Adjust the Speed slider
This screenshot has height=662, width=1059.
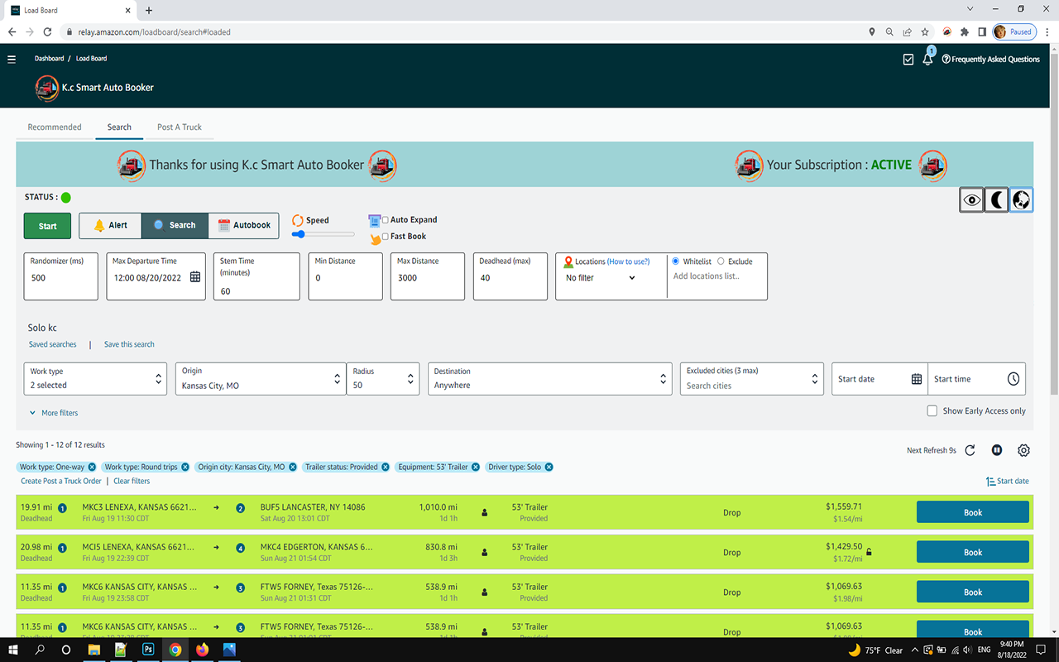pyautogui.click(x=323, y=234)
